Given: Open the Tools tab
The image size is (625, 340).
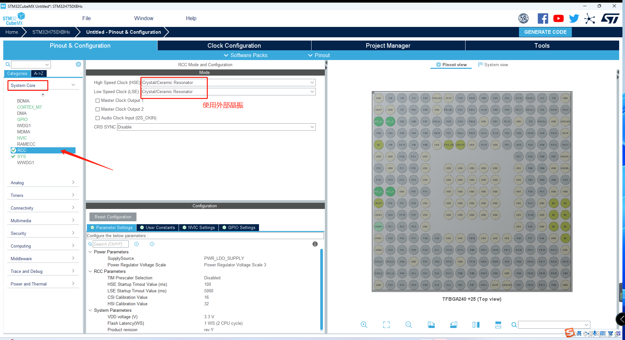Looking at the screenshot, I should click(542, 45).
